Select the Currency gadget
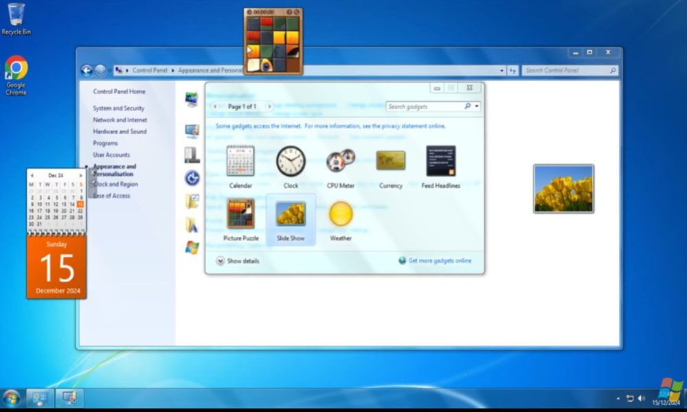The image size is (687, 412). coord(390,161)
